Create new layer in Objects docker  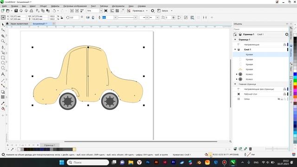click(x=235, y=149)
